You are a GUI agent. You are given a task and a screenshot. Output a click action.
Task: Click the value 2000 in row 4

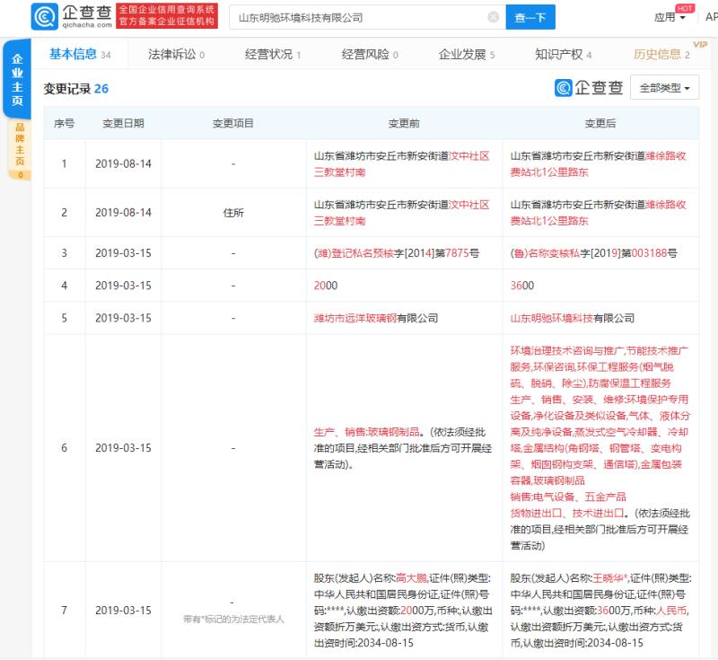[x=326, y=286]
